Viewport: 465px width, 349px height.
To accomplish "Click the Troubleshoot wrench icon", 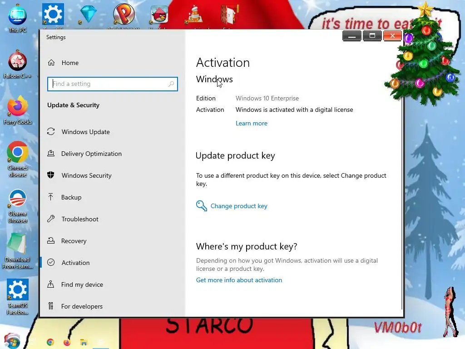I will (51, 219).
